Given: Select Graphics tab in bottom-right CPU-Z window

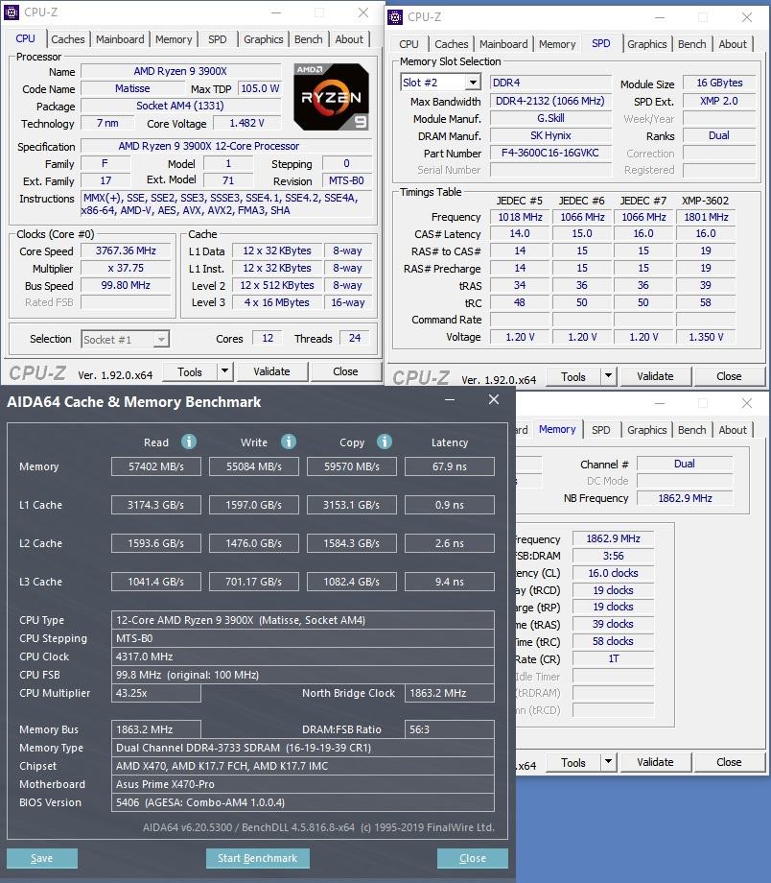Looking at the screenshot, I should coord(646,430).
